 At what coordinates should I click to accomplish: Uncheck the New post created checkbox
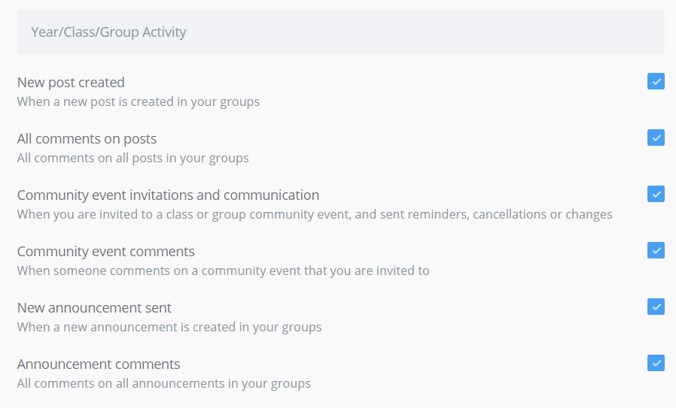point(656,81)
